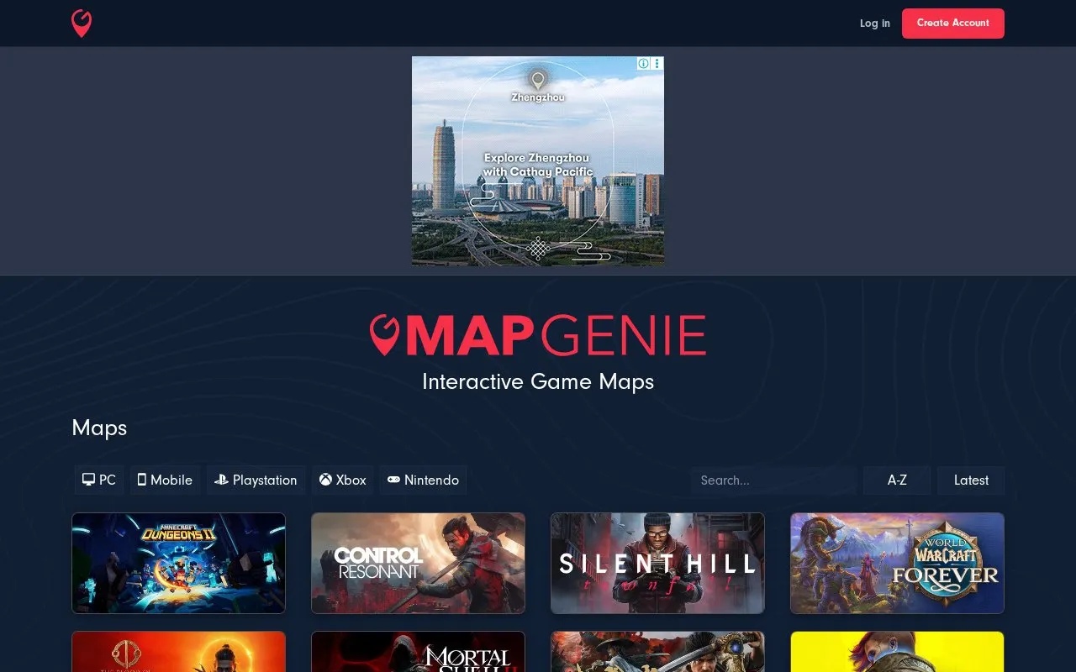This screenshot has width=1076, height=672.
Task: Filter maps by Xbox platform
Action: 343,480
